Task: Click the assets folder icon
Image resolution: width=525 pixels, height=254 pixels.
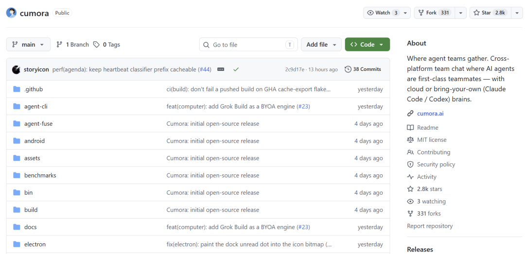Action: (17, 158)
